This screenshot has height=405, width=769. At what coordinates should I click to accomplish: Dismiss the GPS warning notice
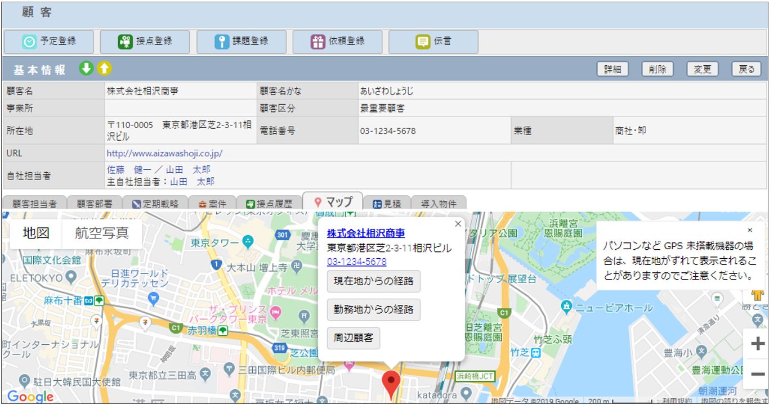(x=750, y=230)
